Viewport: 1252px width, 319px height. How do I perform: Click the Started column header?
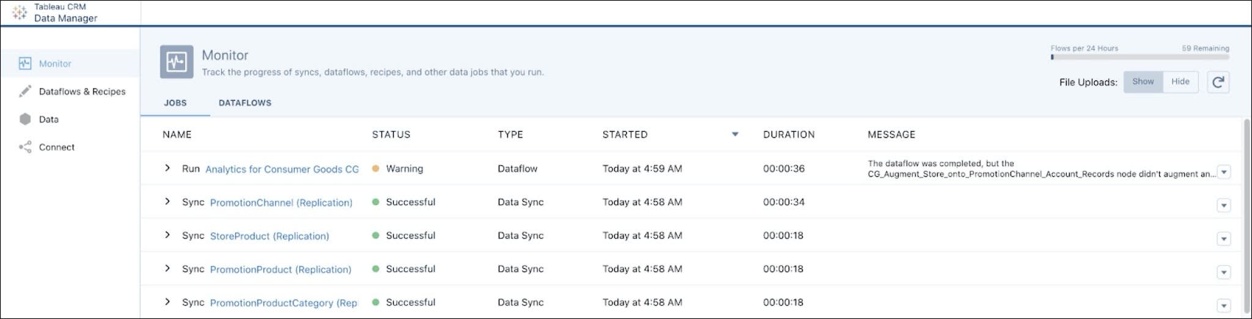tap(625, 134)
